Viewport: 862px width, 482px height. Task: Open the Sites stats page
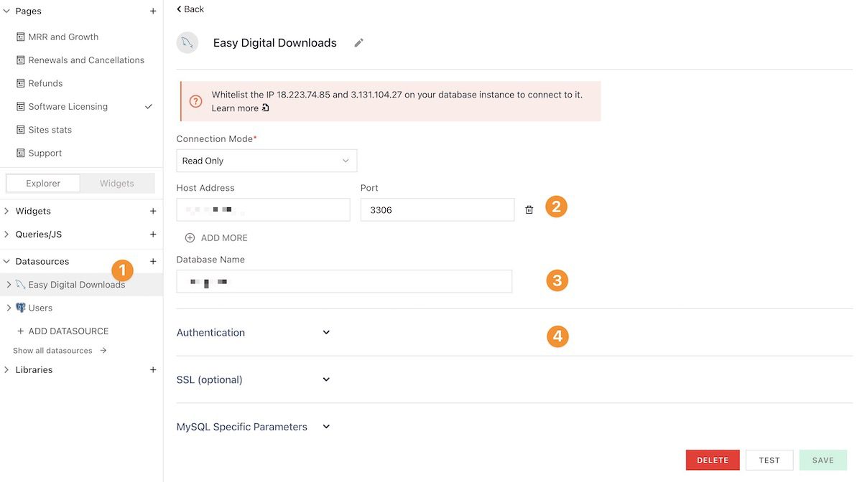point(50,130)
